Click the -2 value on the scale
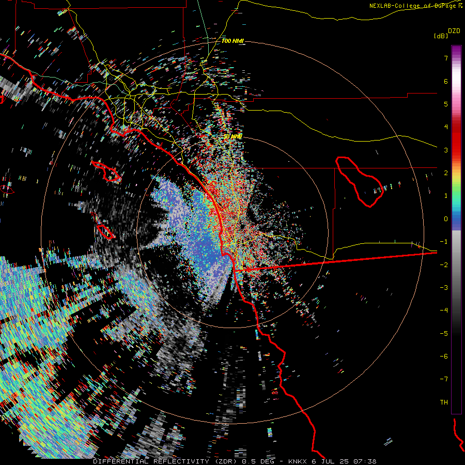The width and height of the screenshot is (465, 465). (x=444, y=265)
